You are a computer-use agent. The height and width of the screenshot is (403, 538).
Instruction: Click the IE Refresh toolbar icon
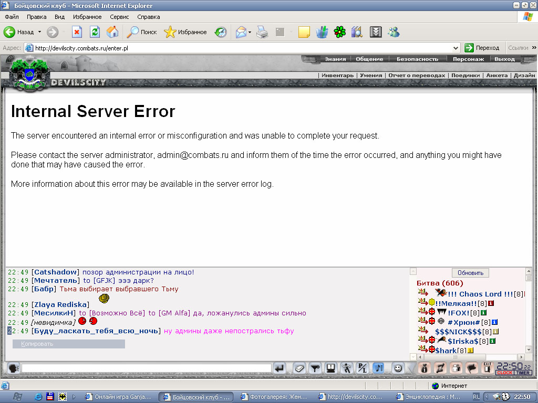tap(95, 32)
